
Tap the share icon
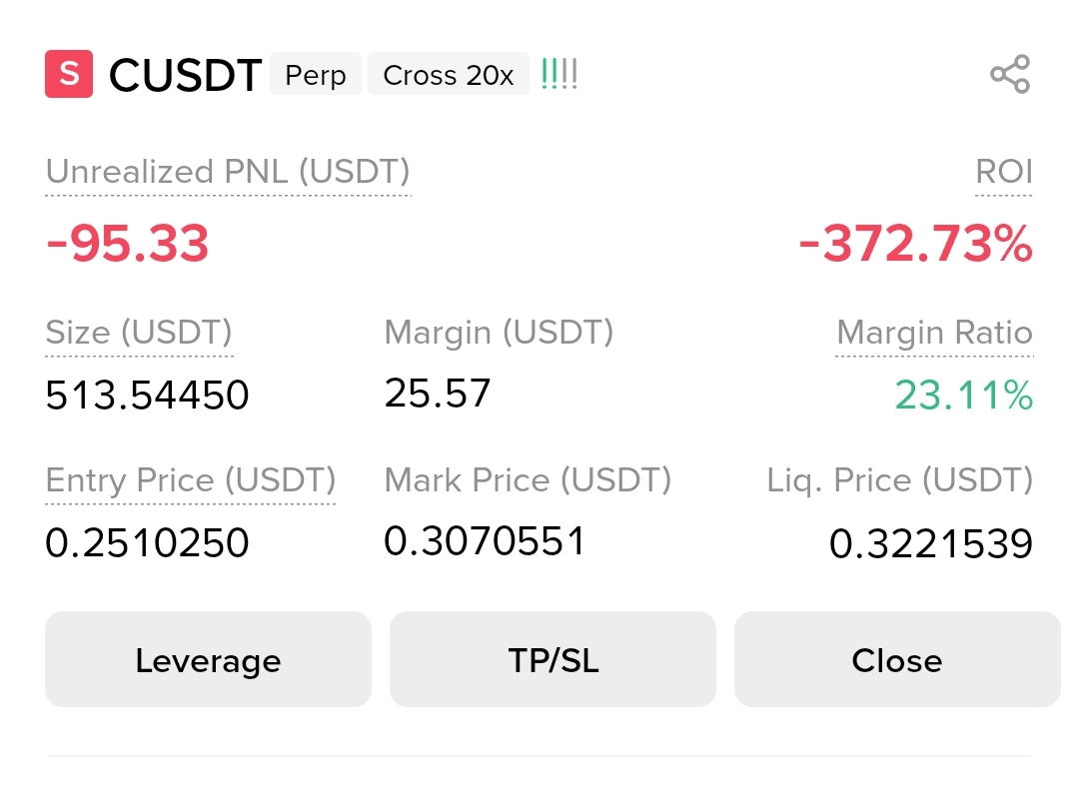coord(1010,74)
